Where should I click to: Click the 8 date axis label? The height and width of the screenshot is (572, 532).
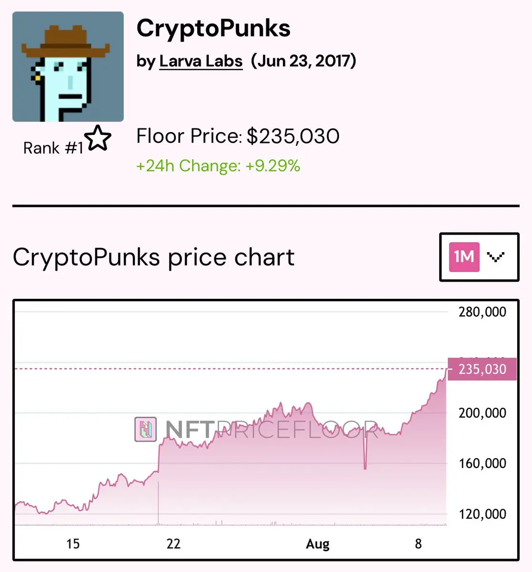coord(418,544)
